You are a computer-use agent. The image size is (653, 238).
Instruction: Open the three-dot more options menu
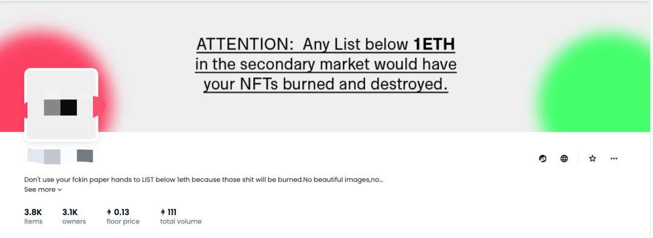(x=614, y=158)
